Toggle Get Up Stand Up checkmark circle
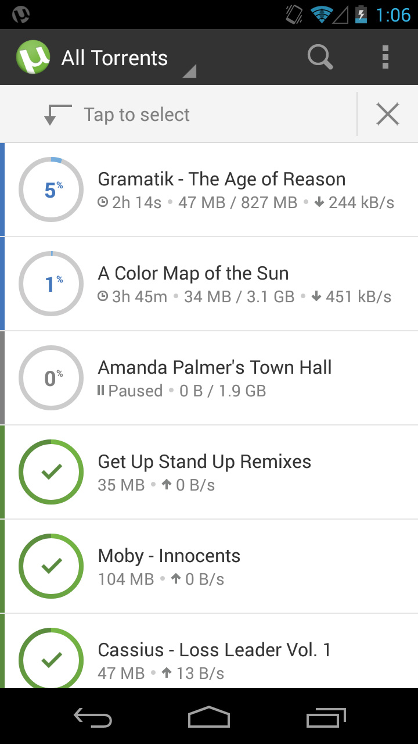This screenshot has height=744, width=418. 51,472
